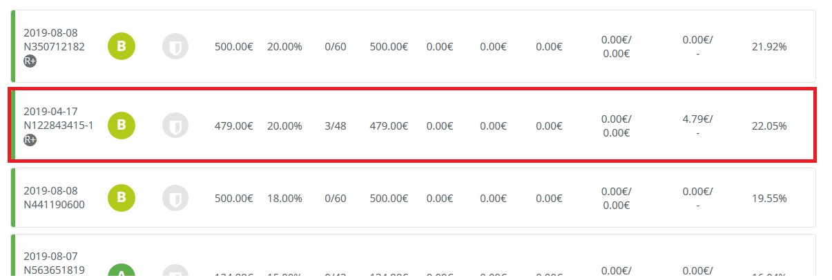This screenshot has width=832, height=280.
Task: Click the B rating badge for N122843415-1
Action: [x=122, y=126]
